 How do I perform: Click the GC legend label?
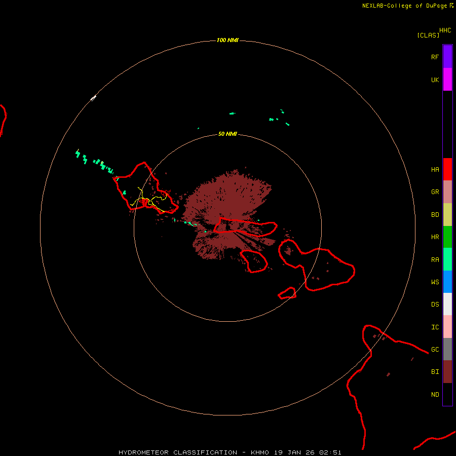(x=435, y=349)
